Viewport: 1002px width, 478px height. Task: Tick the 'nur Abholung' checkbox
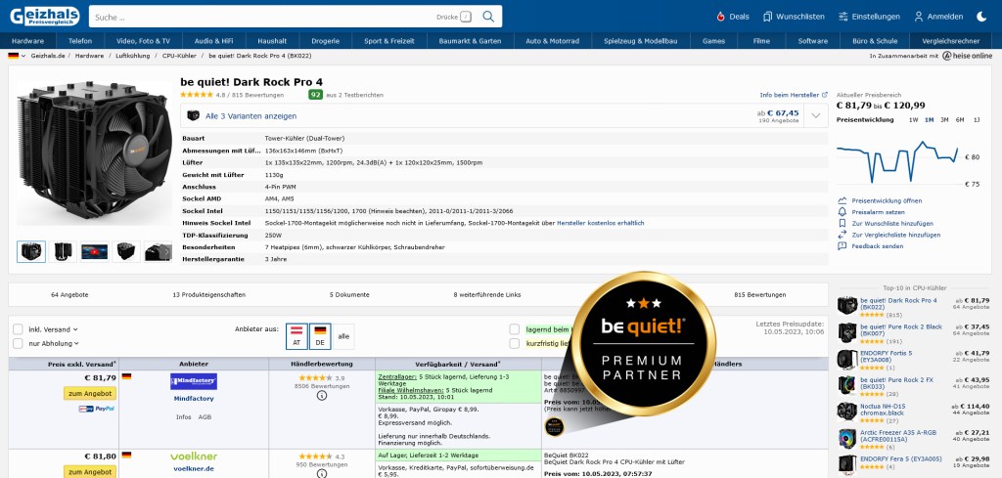[x=18, y=343]
